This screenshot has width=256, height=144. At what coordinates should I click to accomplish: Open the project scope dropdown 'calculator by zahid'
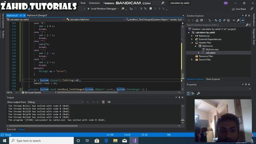(36, 20)
